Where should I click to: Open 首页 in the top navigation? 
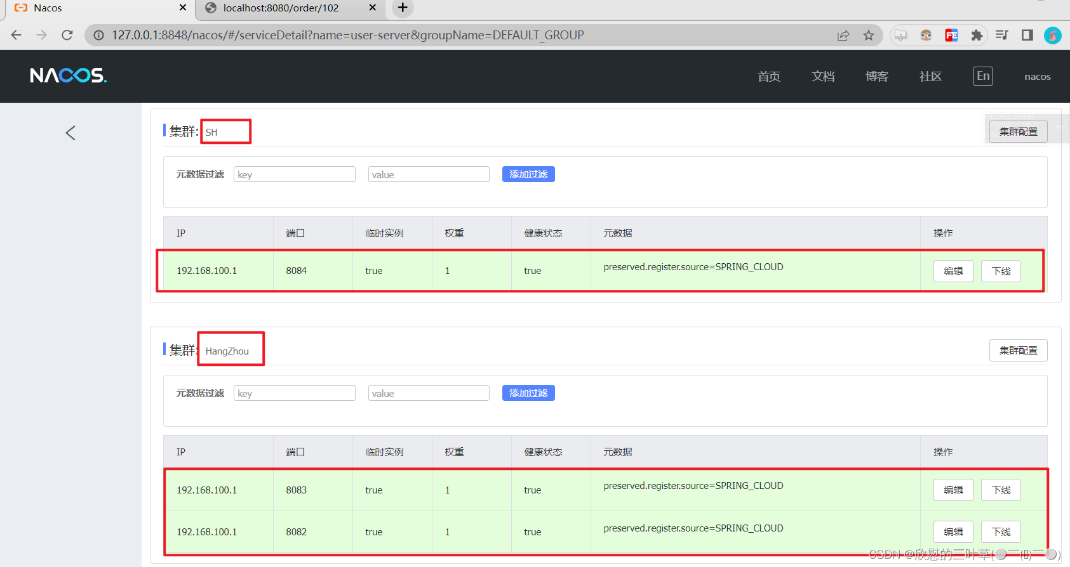point(769,77)
